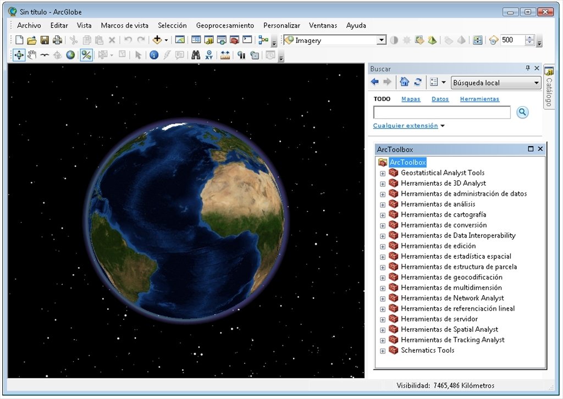This screenshot has height=399, width=563.
Task: Select the Pan tool
Action: pos(32,55)
